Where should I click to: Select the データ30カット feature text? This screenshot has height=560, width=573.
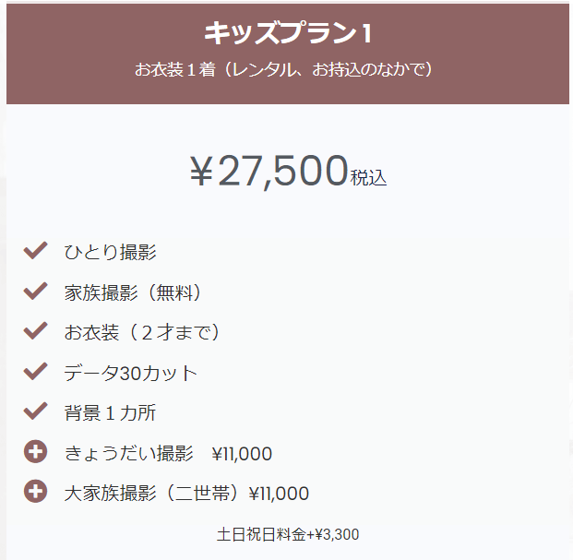pos(131,373)
